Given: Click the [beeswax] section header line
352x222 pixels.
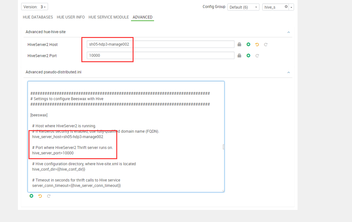Looking at the screenshot, I should coord(39,115).
